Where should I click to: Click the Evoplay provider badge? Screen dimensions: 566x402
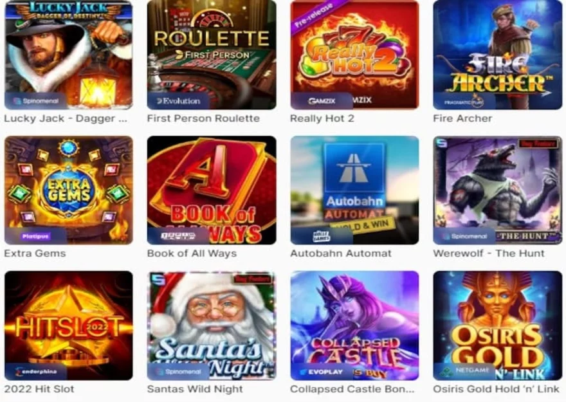point(322,372)
